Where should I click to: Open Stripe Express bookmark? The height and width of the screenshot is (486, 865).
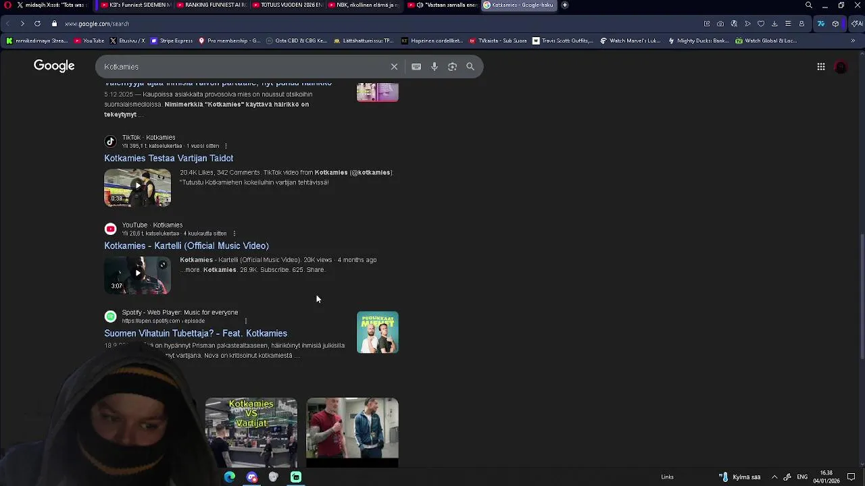click(172, 40)
